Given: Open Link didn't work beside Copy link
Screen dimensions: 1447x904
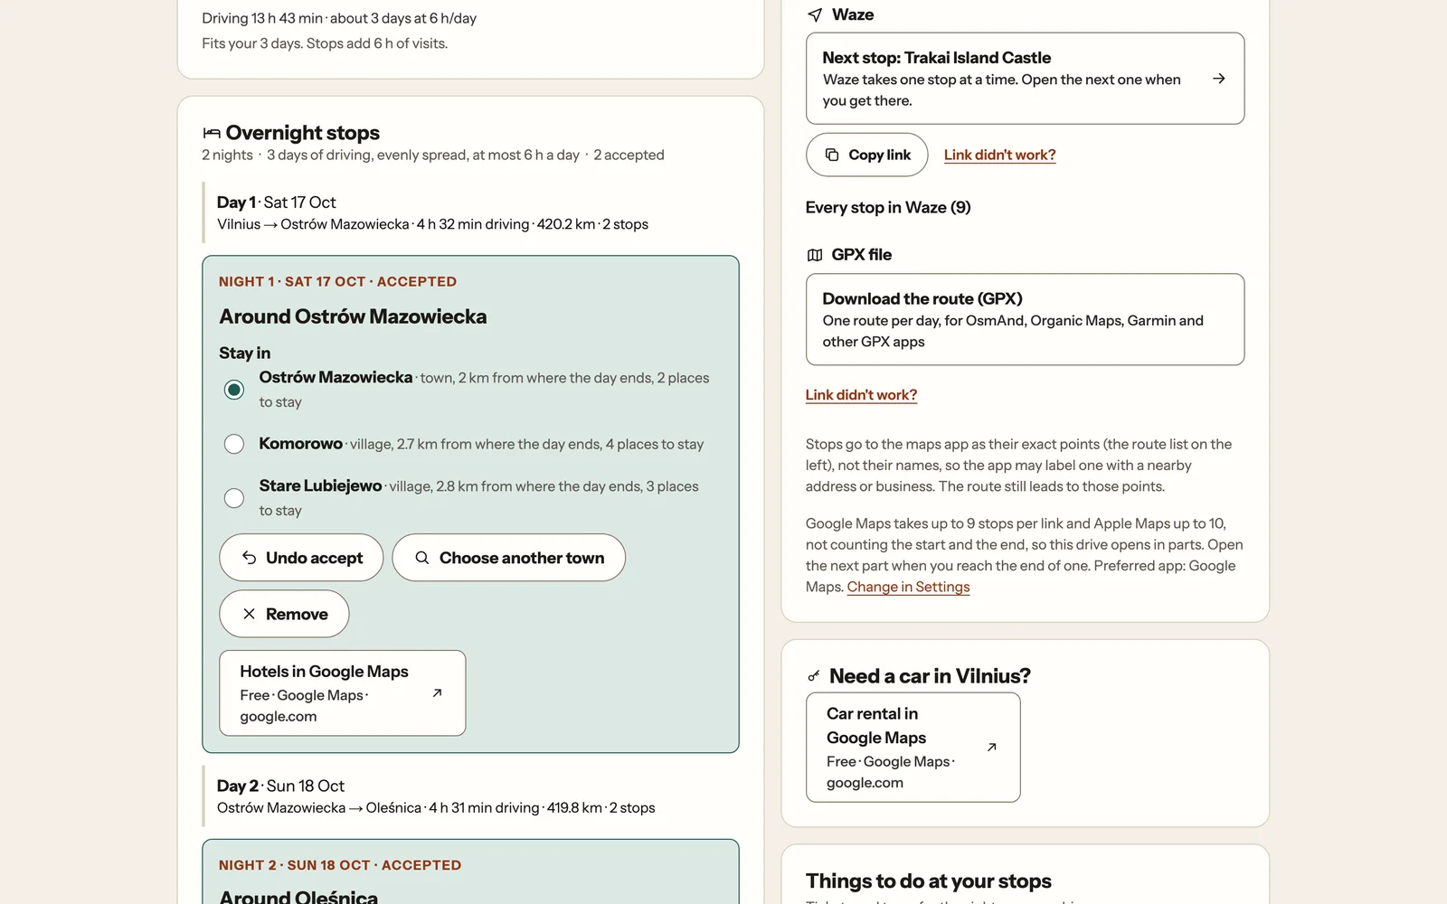Looking at the screenshot, I should pos(1000,155).
